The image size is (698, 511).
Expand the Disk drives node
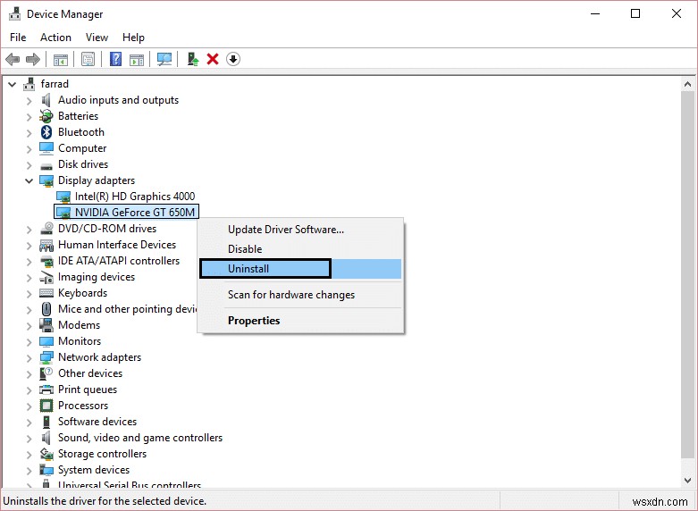(x=29, y=164)
